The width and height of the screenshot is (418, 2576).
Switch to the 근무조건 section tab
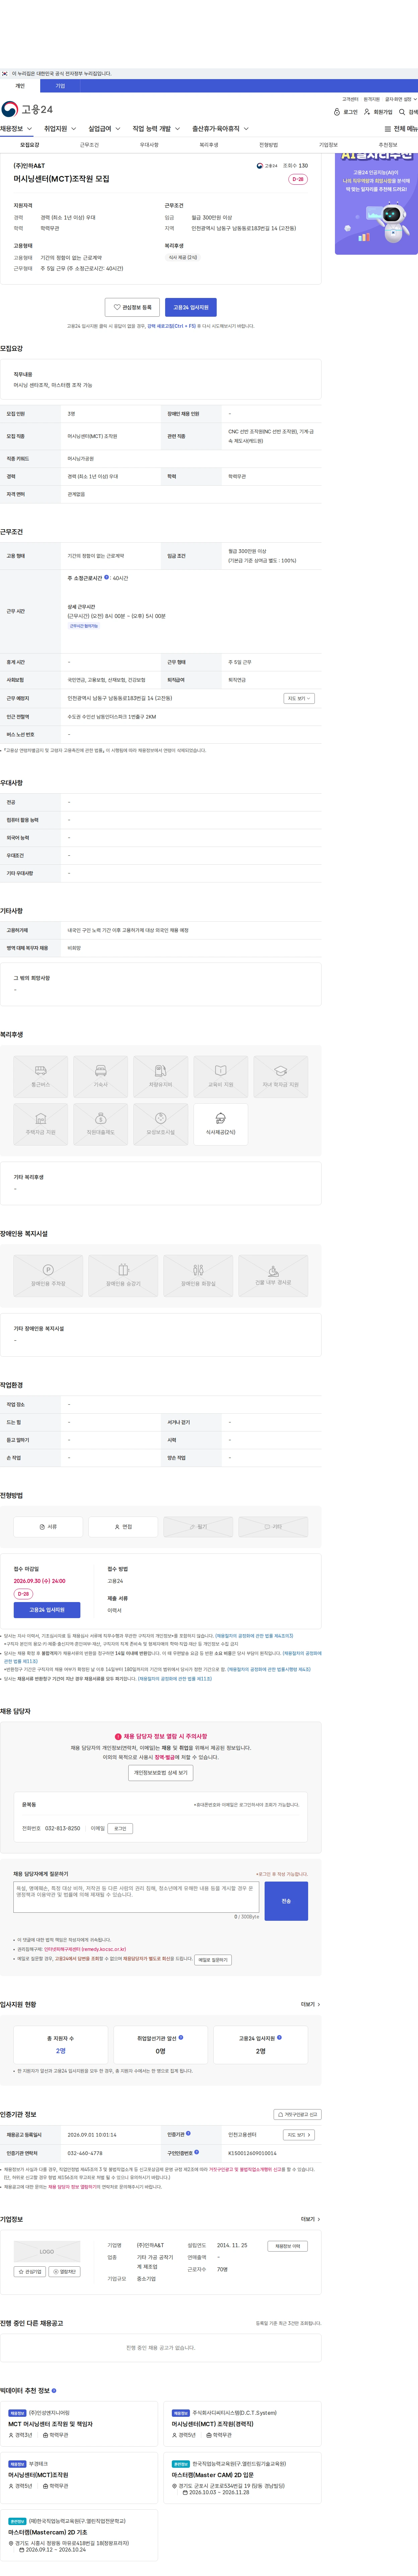[89, 145]
